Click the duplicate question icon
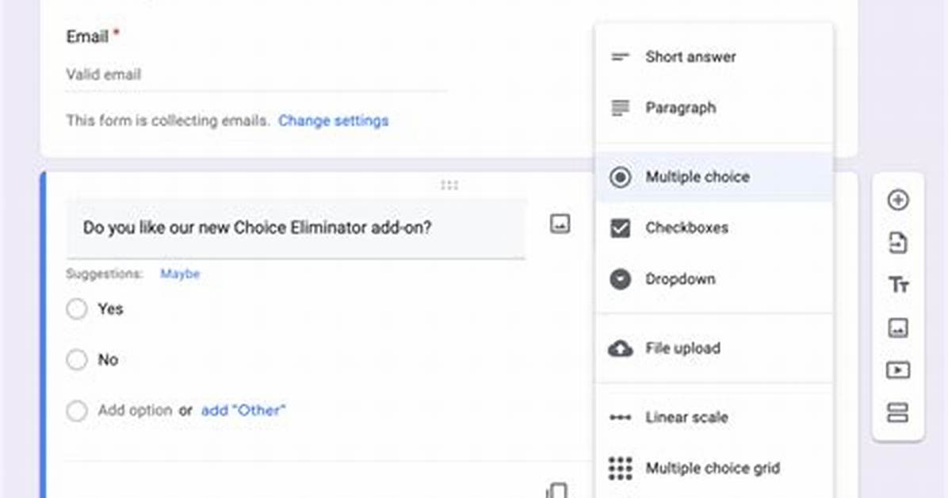This screenshot has height=498, width=948. pos(556,490)
